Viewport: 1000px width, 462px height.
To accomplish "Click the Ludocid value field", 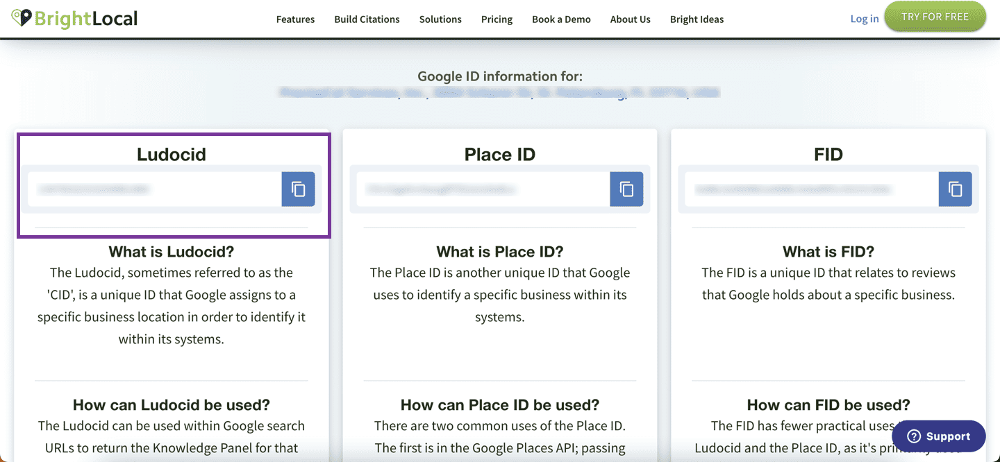I will [154, 189].
